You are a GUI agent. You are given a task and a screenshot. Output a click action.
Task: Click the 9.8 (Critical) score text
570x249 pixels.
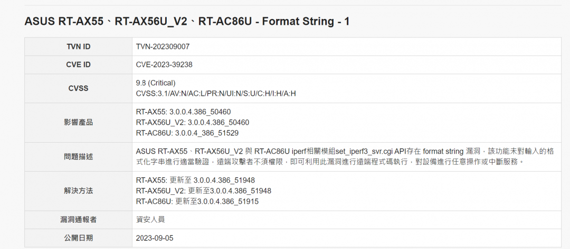[156, 83]
